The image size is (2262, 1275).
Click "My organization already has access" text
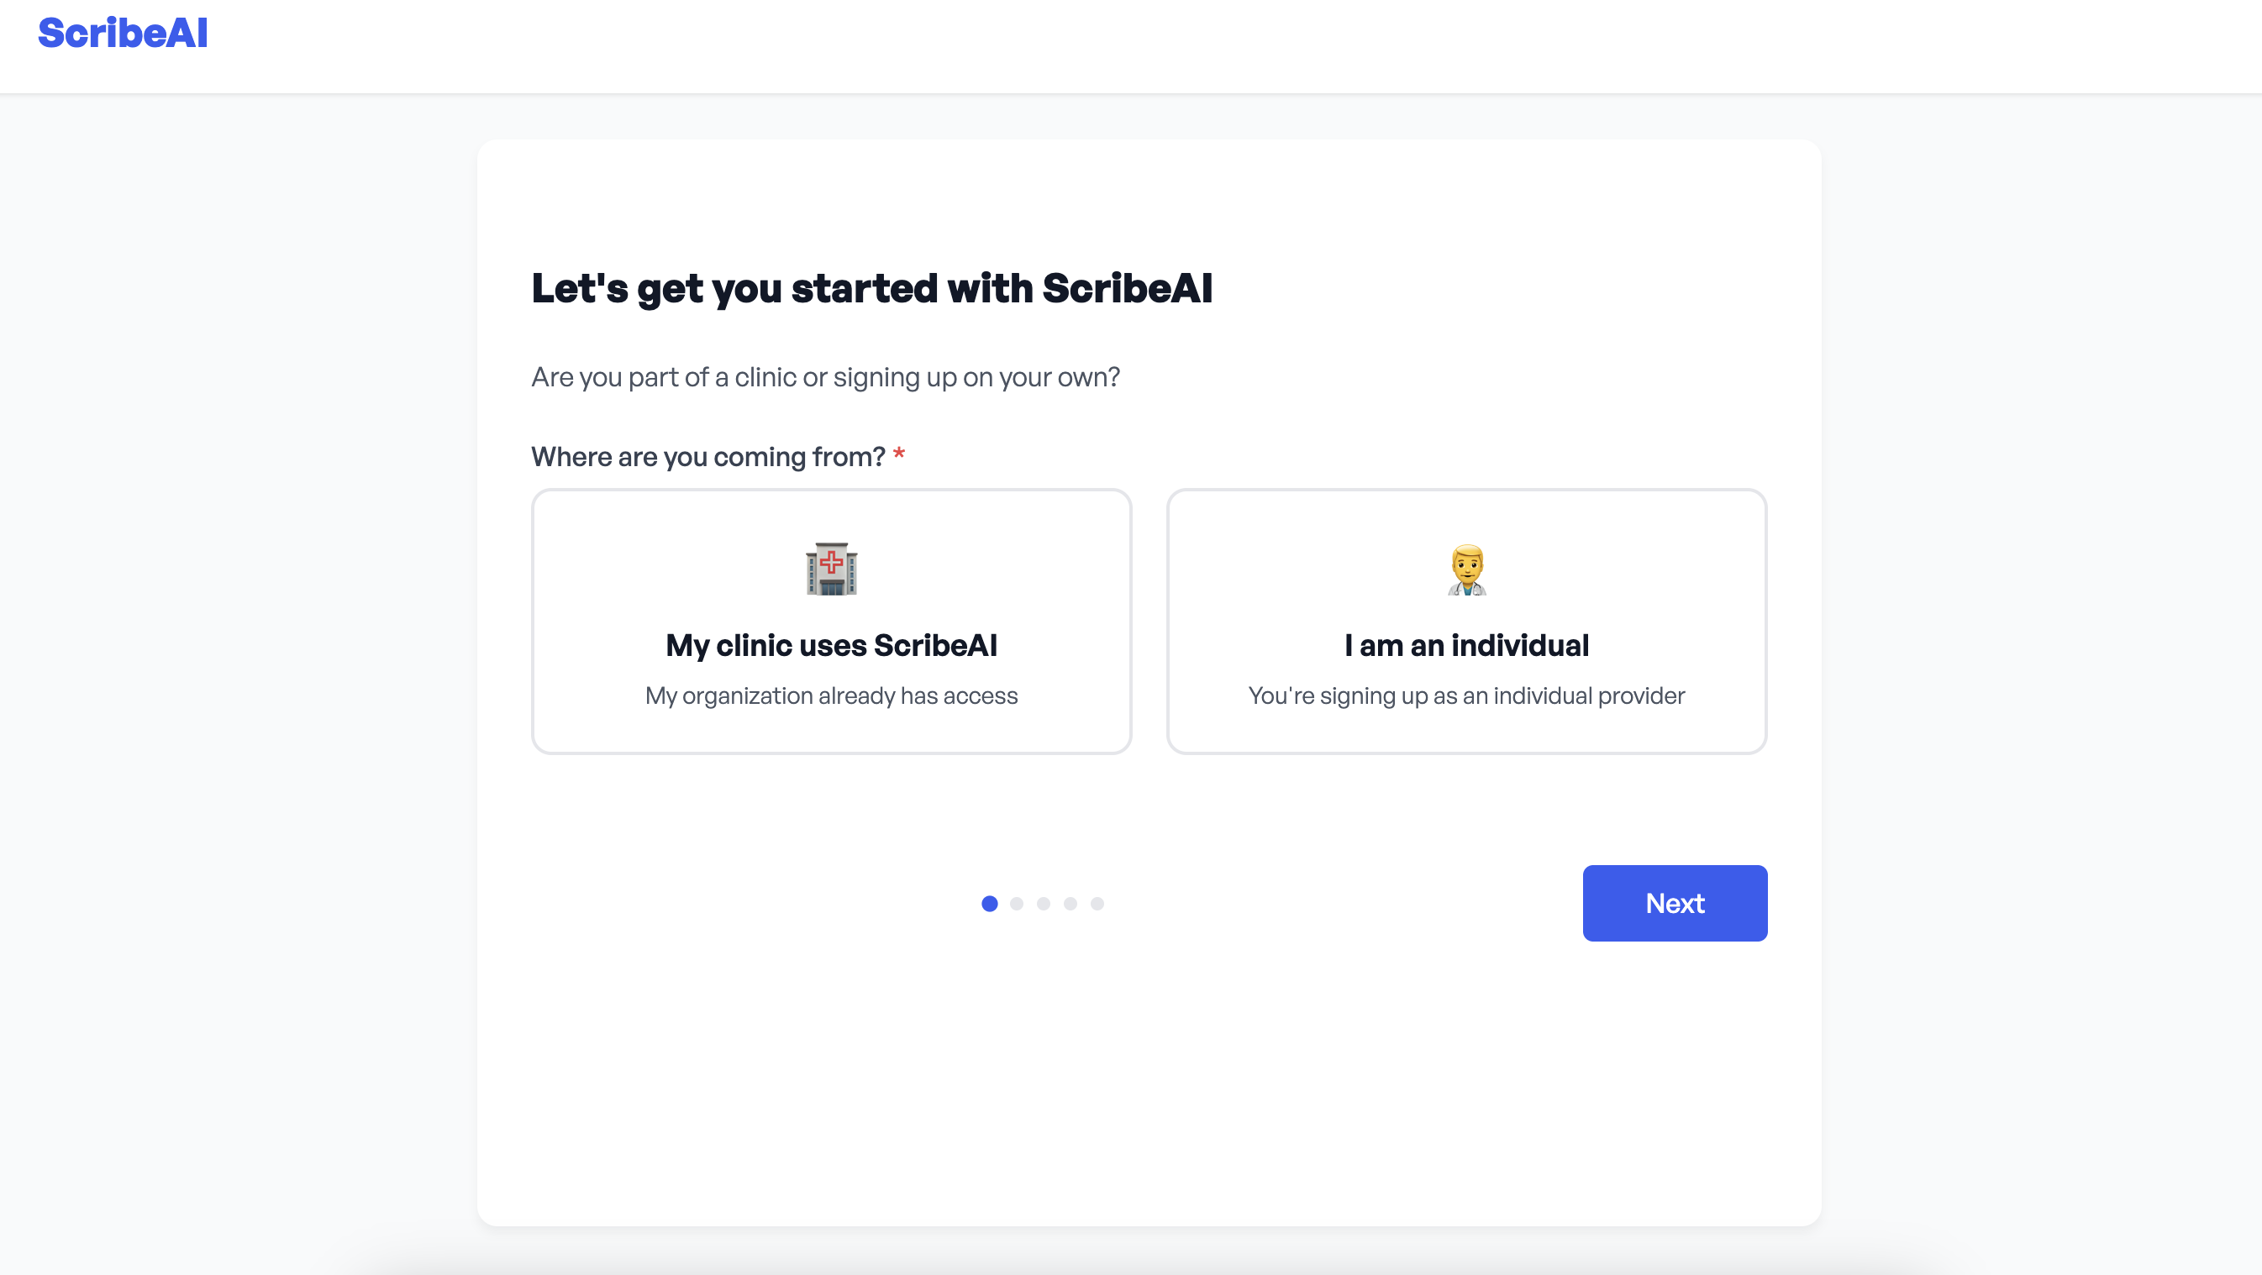click(831, 695)
